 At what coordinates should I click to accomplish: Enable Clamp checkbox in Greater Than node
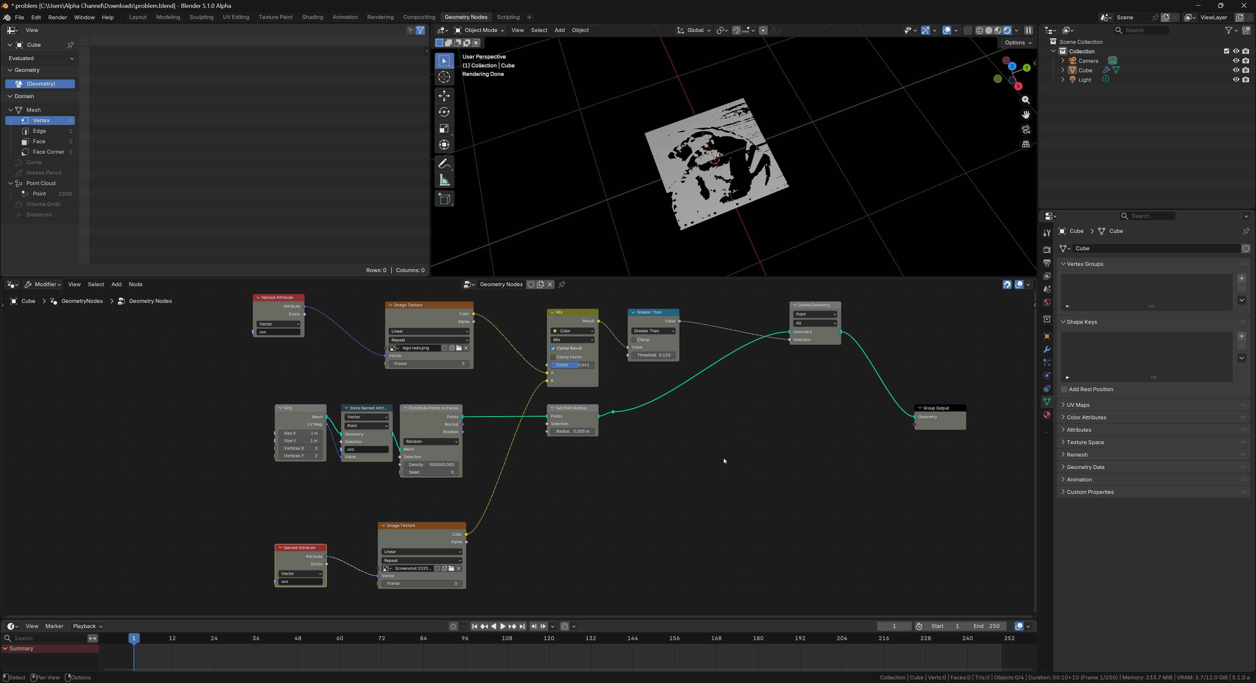633,340
